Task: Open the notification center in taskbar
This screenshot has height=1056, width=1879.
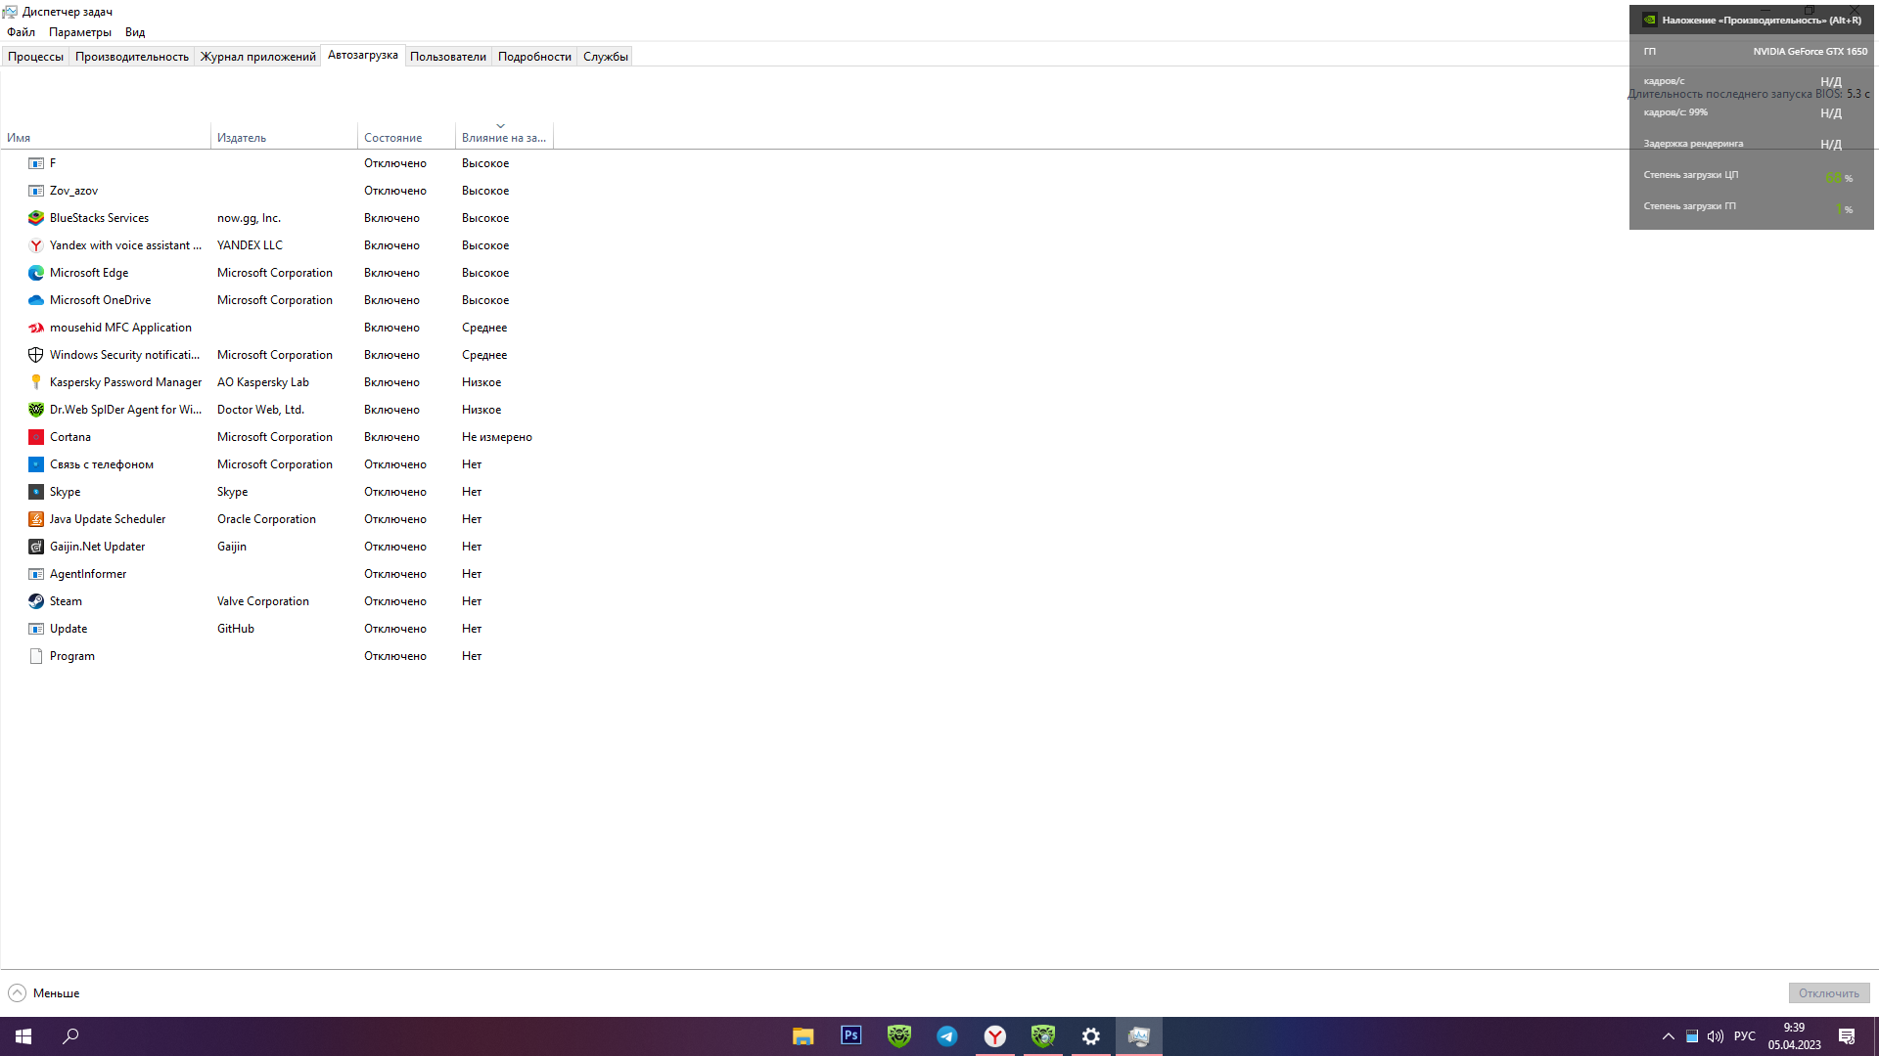Action: (1846, 1036)
